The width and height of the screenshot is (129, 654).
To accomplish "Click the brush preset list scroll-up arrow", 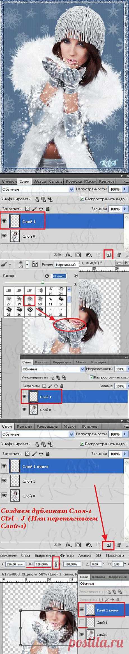I will click(x=69, y=289).
